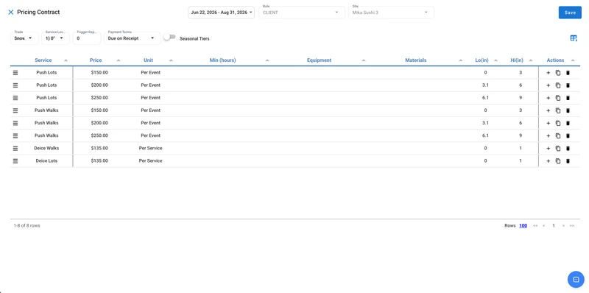Screen dimensions: 589x293
Task: Copy the Push Walks $200.00 row
Action: pyautogui.click(x=558, y=123)
